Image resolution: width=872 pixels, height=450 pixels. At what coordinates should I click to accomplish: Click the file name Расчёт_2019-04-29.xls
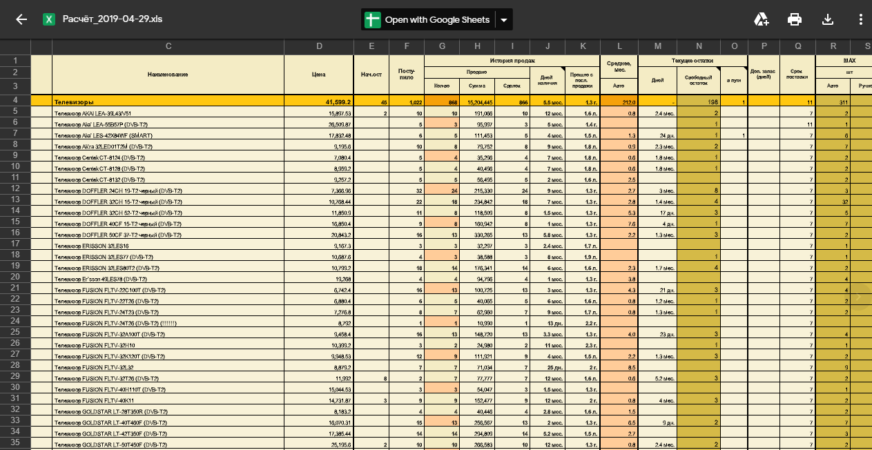[113, 19]
